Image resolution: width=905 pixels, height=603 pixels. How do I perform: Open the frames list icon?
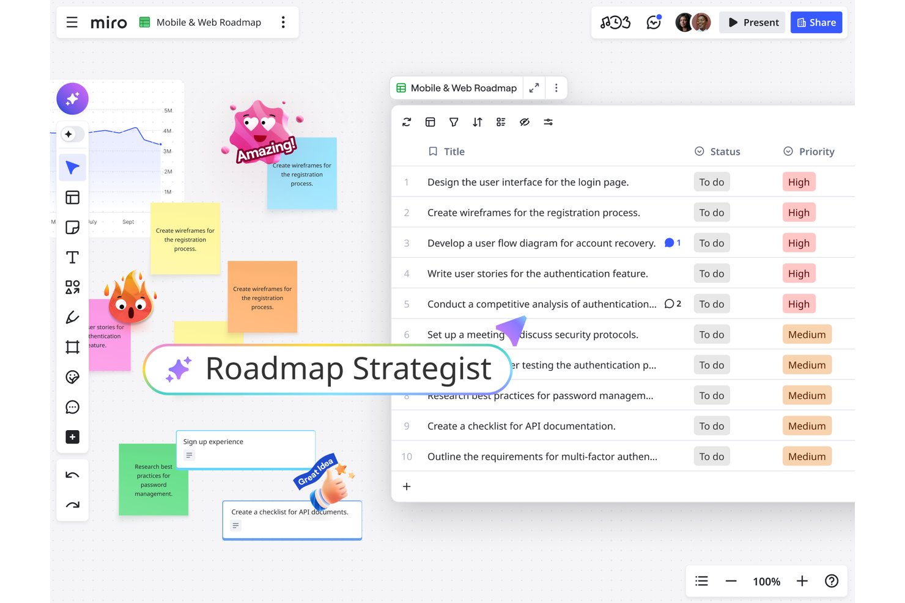701,581
